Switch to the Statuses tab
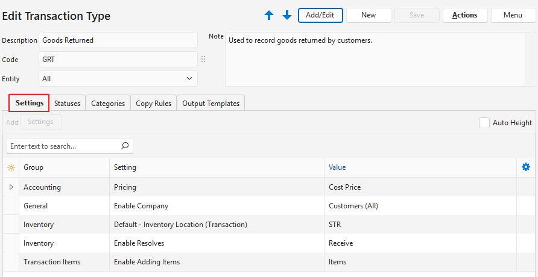 tap(67, 104)
